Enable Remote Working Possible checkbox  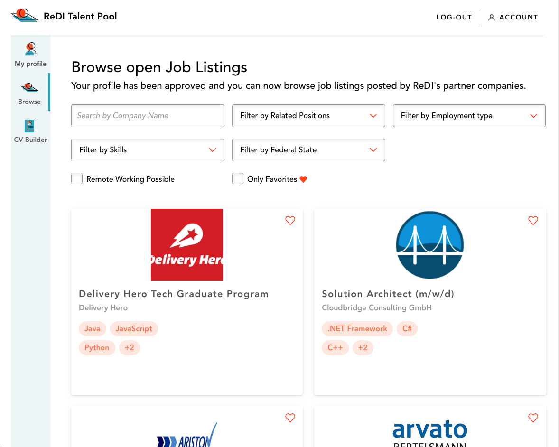point(77,178)
